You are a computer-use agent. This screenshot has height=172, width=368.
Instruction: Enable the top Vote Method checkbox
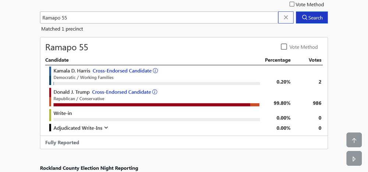[x=292, y=4]
